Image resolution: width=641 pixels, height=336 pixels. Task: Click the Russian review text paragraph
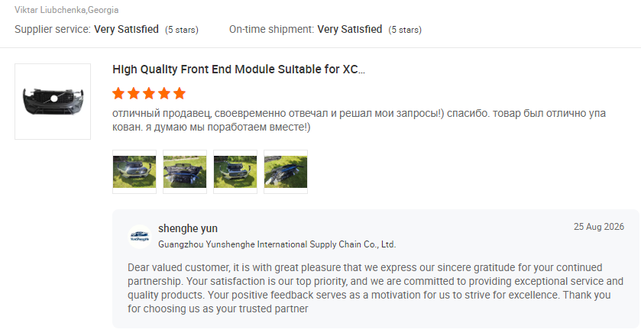pyautogui.click(x=359, y=120)
